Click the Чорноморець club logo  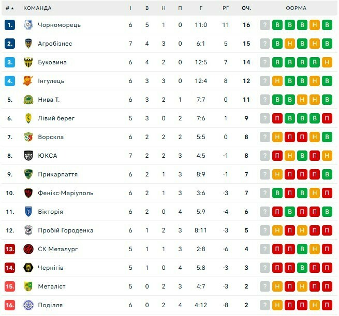coord(28,25)
